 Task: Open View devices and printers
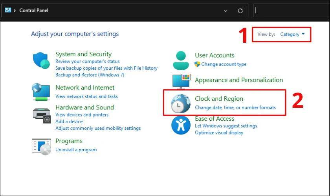[x=82, y=115]
